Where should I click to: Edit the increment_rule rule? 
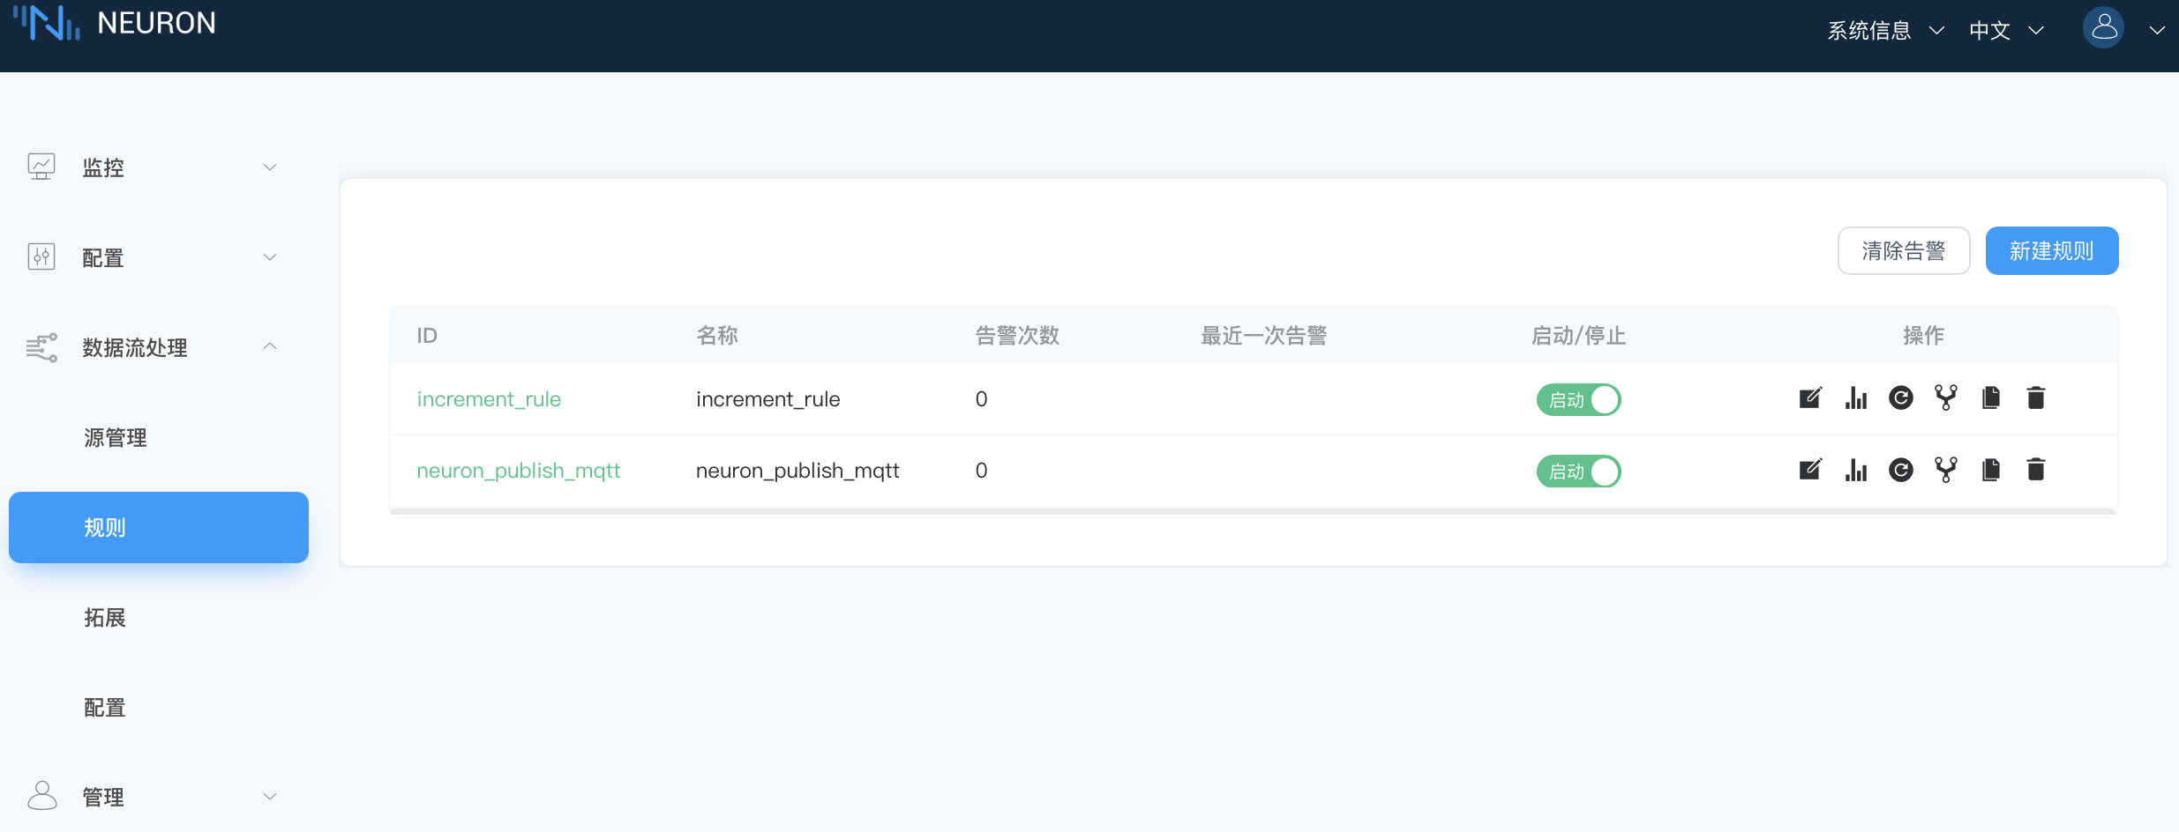[1810, 398]
